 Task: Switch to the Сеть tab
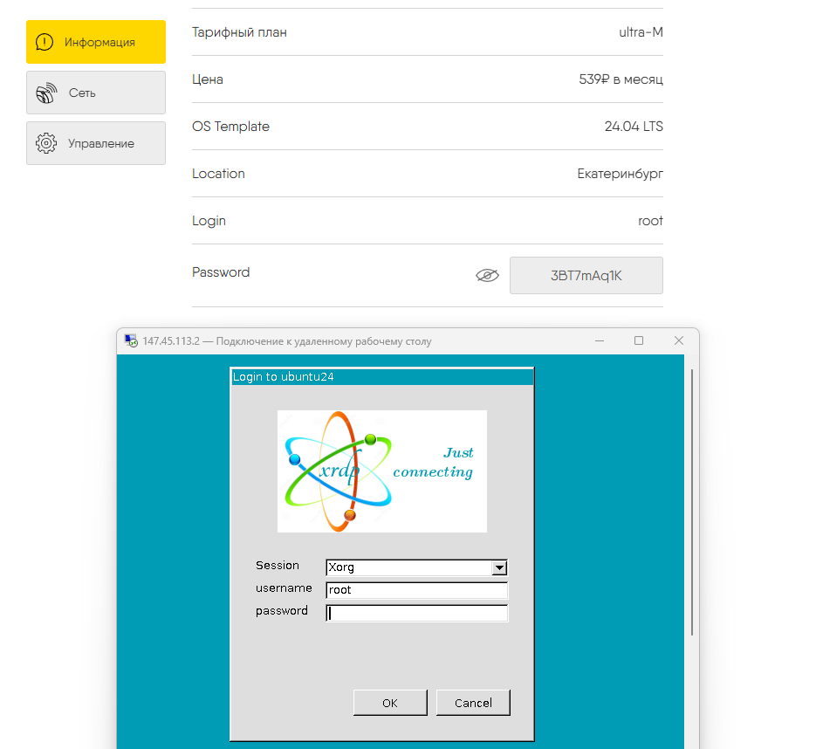96,93
